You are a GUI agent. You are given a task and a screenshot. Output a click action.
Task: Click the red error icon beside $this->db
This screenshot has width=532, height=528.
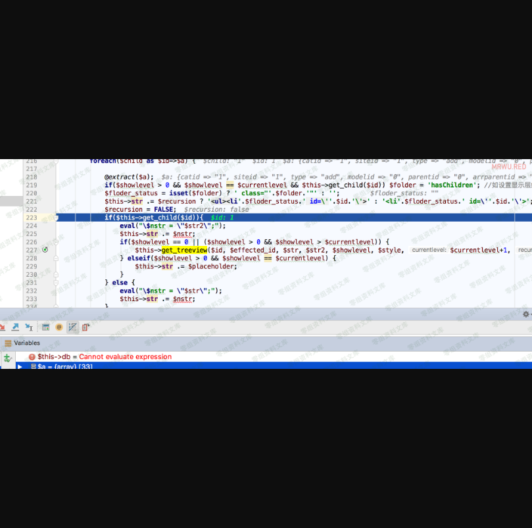pyautogui.click(x=32, y=357)
